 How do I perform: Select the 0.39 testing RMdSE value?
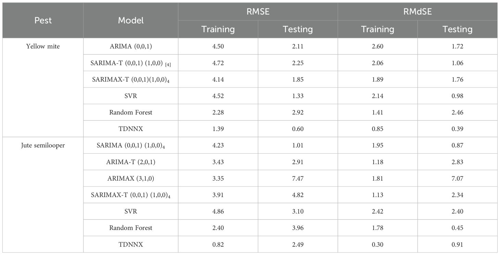[457, 129]
